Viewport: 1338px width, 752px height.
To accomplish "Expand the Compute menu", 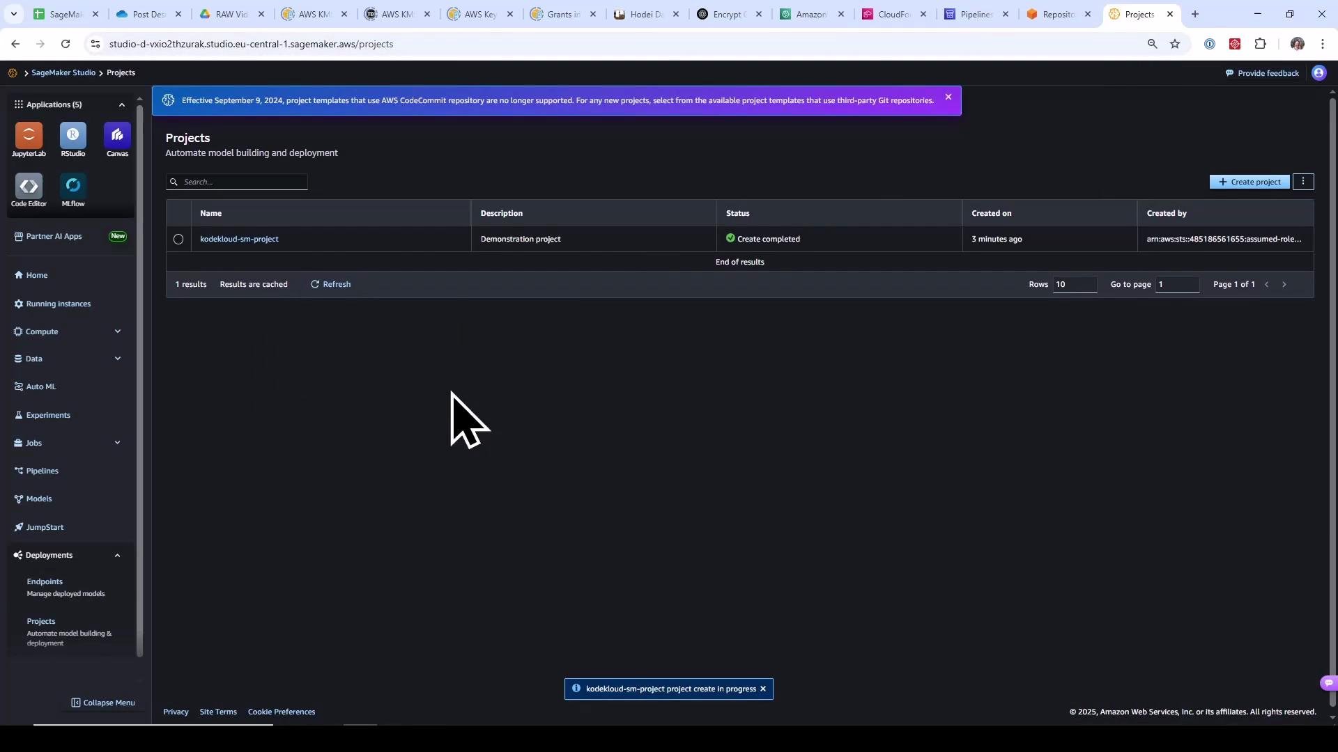I will (118, 331).
